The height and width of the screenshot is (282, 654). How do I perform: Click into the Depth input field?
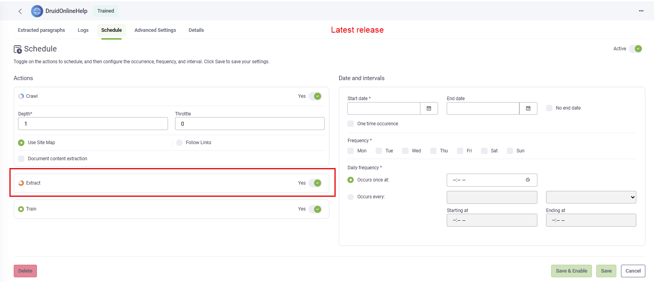(93, 124)
